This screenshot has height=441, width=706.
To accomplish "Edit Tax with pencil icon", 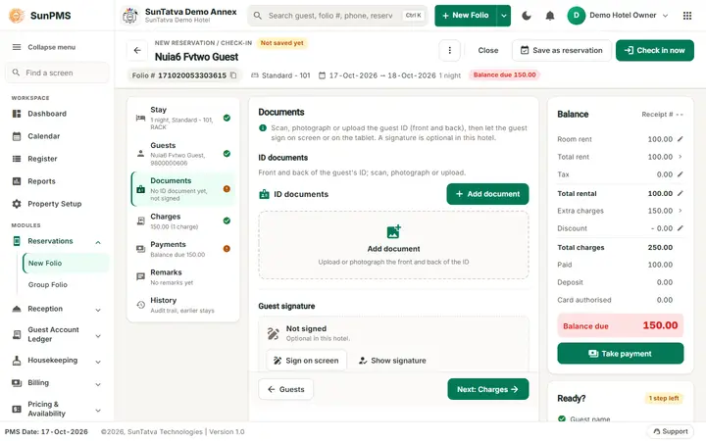I will (x=680, y=174).
